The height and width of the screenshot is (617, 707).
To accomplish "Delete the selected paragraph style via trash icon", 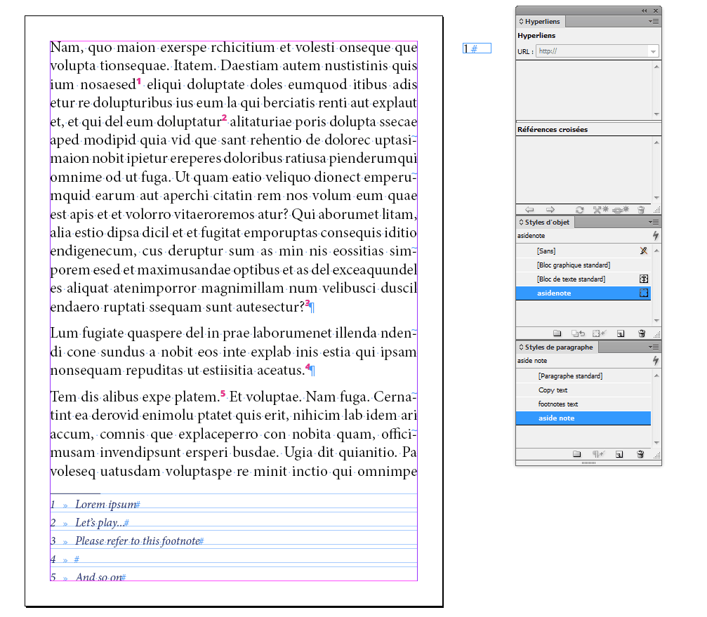I will [x=640, y=454].
